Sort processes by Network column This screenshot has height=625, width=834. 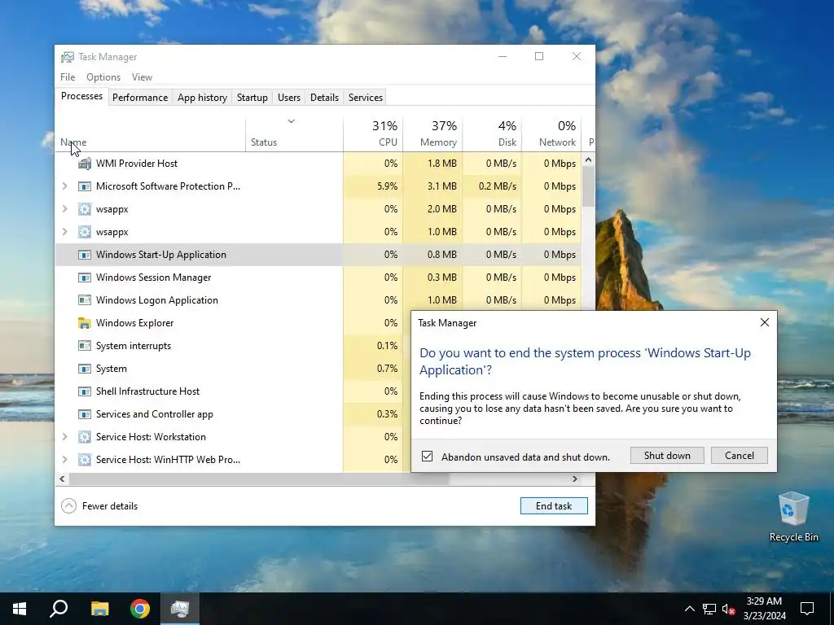(x=552, y=133)
